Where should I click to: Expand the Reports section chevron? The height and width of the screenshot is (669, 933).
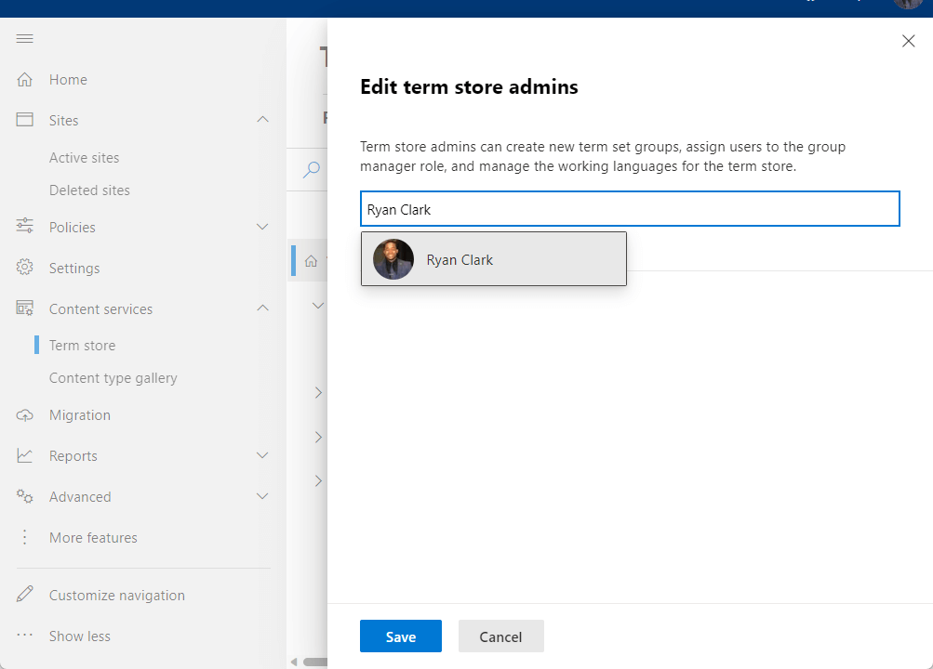[262, 455]
